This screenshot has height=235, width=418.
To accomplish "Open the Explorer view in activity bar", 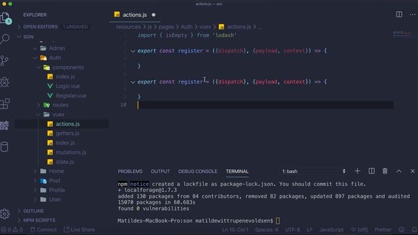I will [5, 18].
